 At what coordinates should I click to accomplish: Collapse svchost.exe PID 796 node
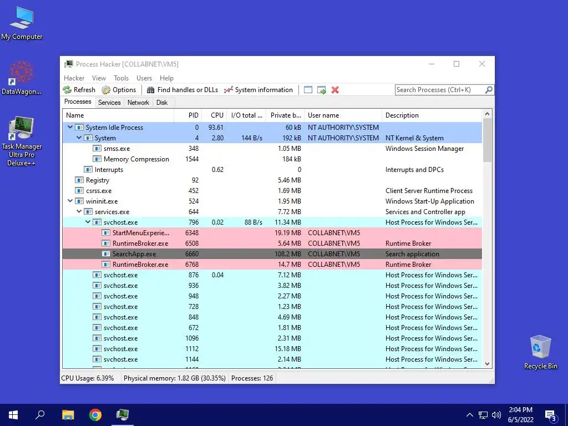click(88, 222)
